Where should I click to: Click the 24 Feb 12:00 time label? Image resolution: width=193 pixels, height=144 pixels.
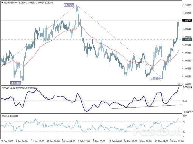(131, 141)
